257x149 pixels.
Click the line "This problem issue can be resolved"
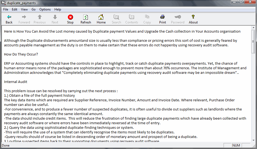click(61, 91)
